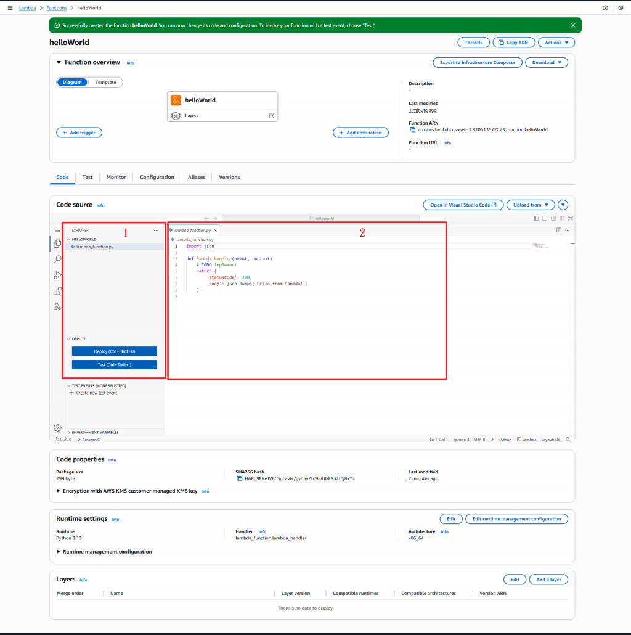This screenshot has width=631, height=635.
Task: Click the Add a layer button
Action: point(548,580)
